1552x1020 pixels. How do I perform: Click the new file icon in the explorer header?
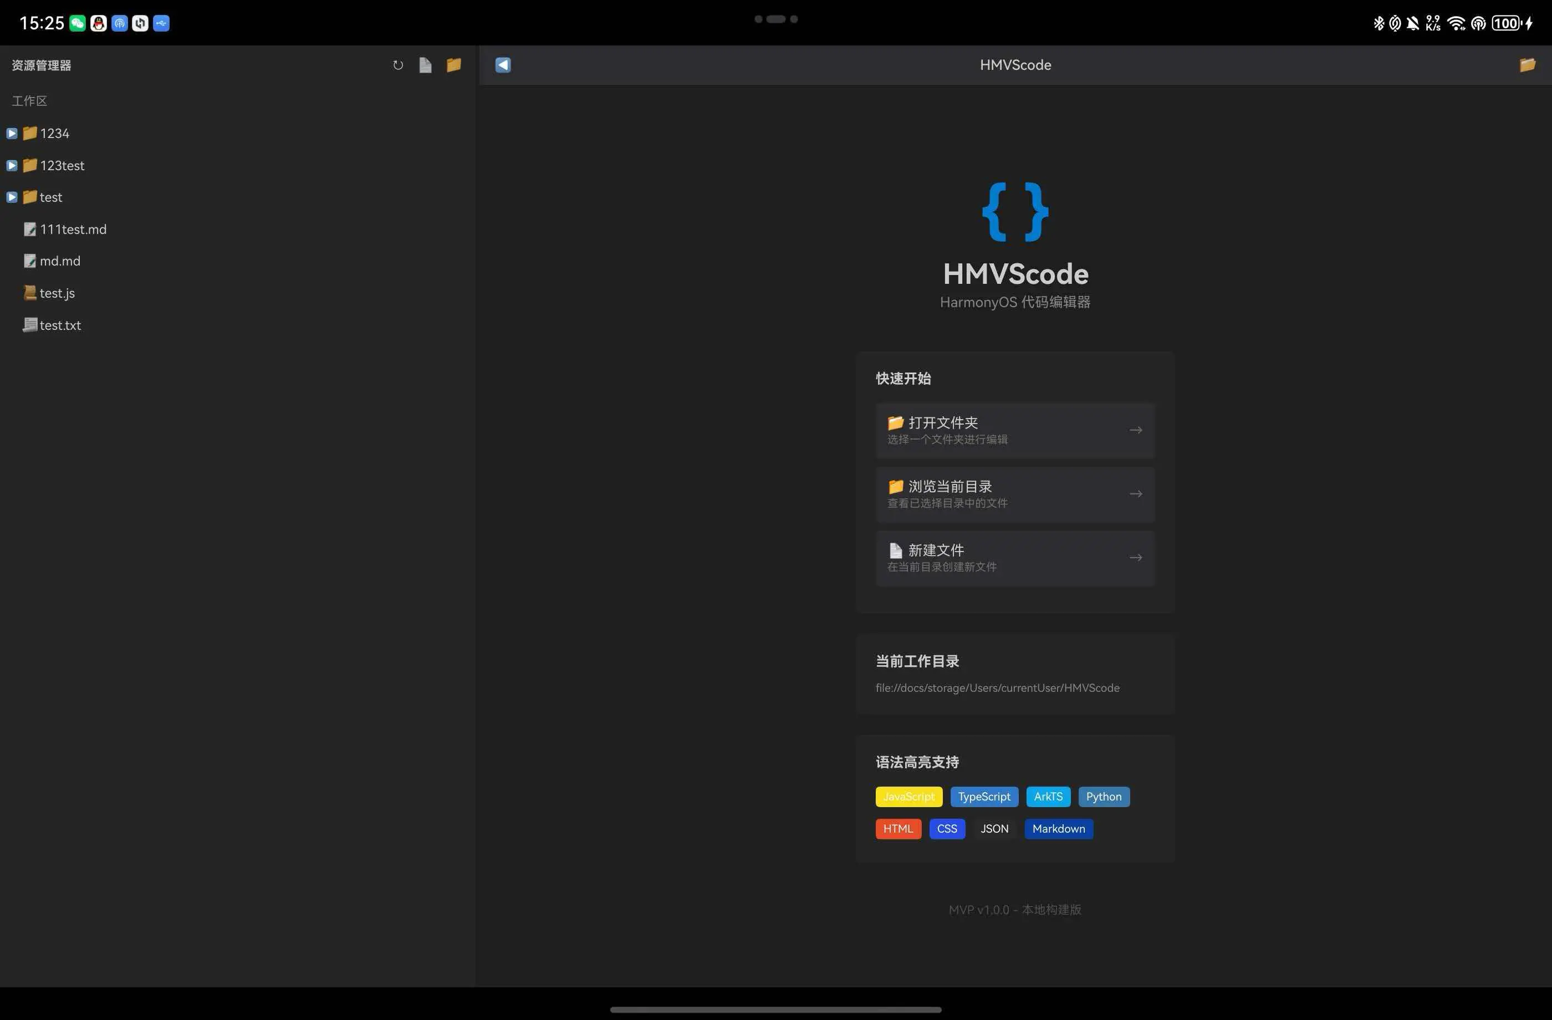(425, 65)
